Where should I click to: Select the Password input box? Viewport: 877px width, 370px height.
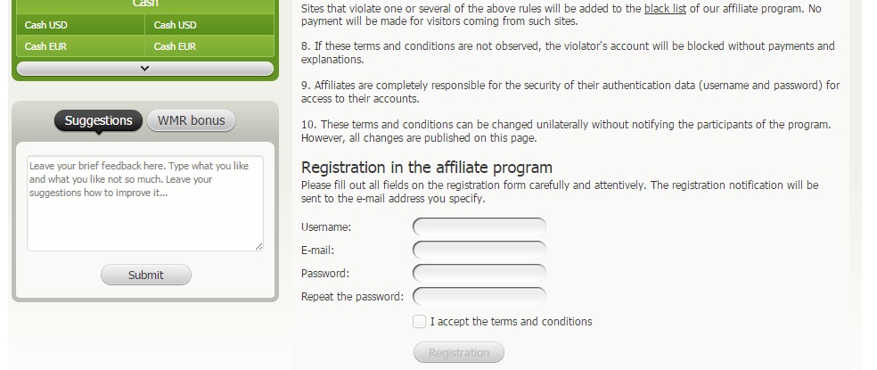pyautogui.click(x=479, y=274)
